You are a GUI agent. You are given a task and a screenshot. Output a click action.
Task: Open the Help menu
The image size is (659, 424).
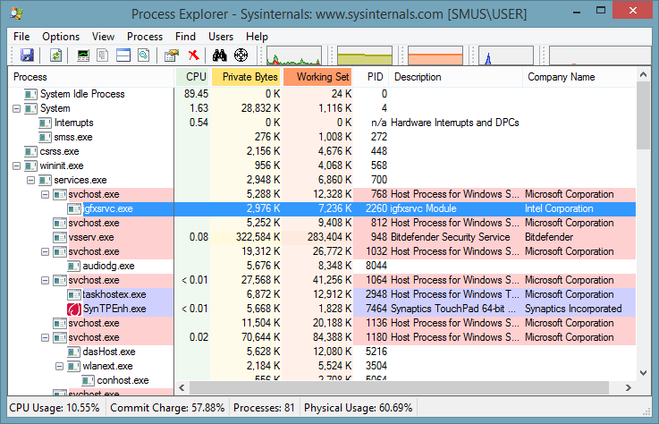257,37
